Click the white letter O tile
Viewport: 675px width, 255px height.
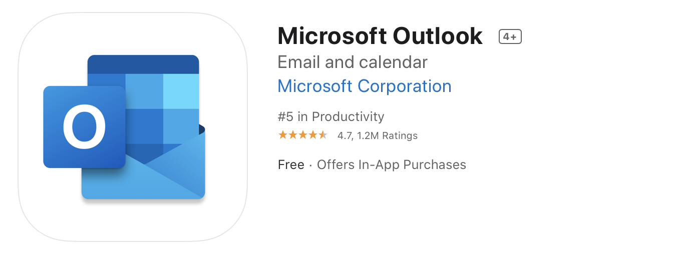84,127
